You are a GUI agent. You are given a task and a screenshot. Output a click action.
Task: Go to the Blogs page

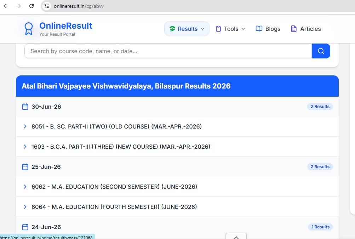click(268, 29)
